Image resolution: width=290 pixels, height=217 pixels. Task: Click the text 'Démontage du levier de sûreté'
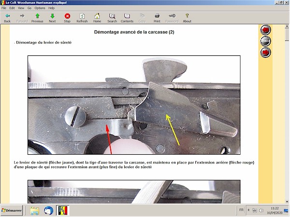[43, 42]
